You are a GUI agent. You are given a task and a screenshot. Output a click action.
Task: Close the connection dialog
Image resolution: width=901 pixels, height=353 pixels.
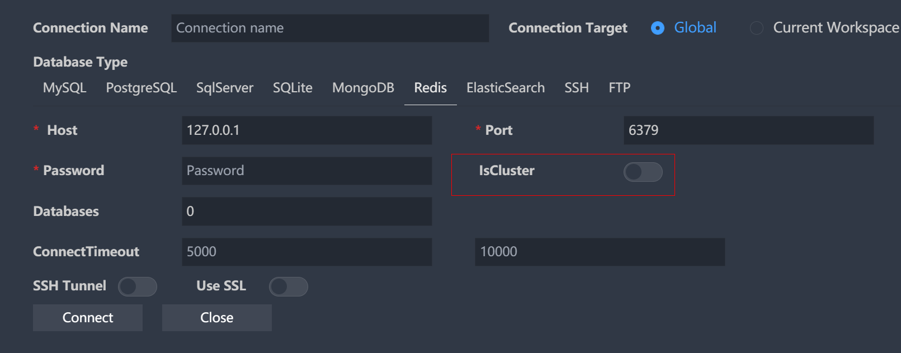point(216,317)
